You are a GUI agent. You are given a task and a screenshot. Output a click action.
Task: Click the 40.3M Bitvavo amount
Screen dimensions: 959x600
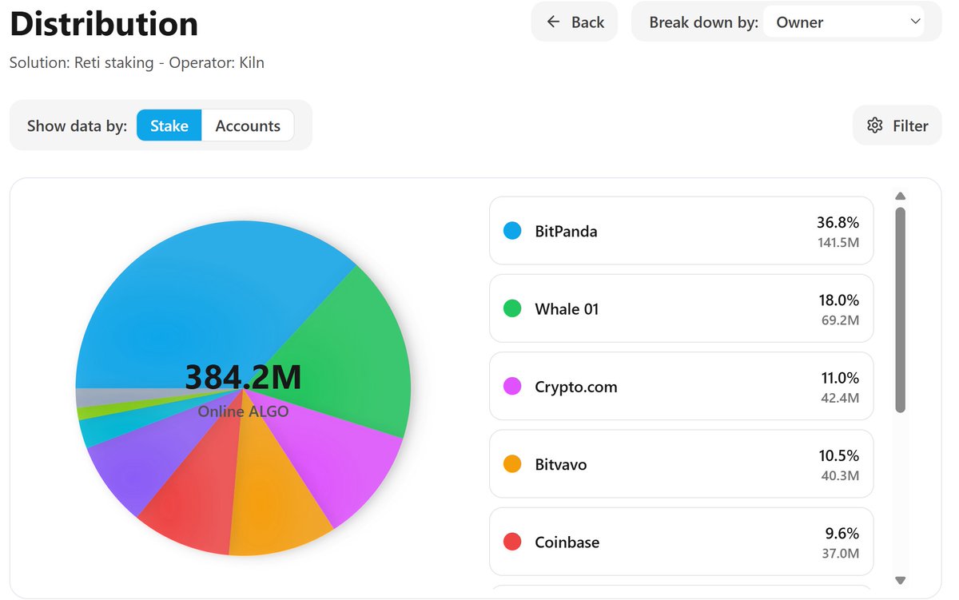(x=840, y=475)
